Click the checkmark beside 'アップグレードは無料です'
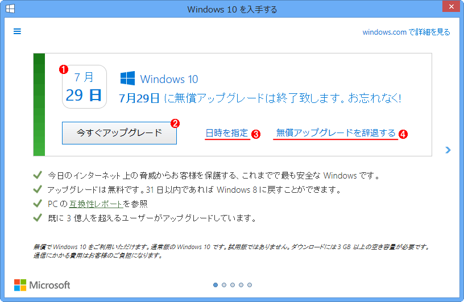The width and height of the screenshot is (464, 302). pyautogui.click(x=38, y=189)
